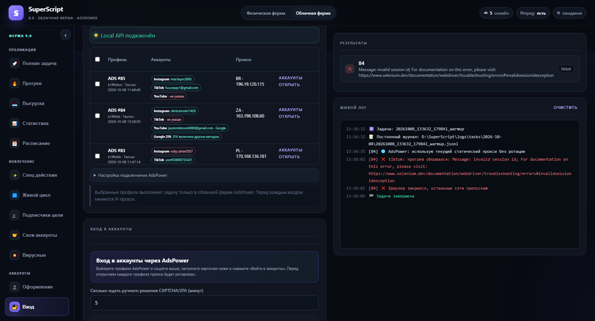Click the 5 онлайн status pill
595x321 pixels.
[496, 13]
